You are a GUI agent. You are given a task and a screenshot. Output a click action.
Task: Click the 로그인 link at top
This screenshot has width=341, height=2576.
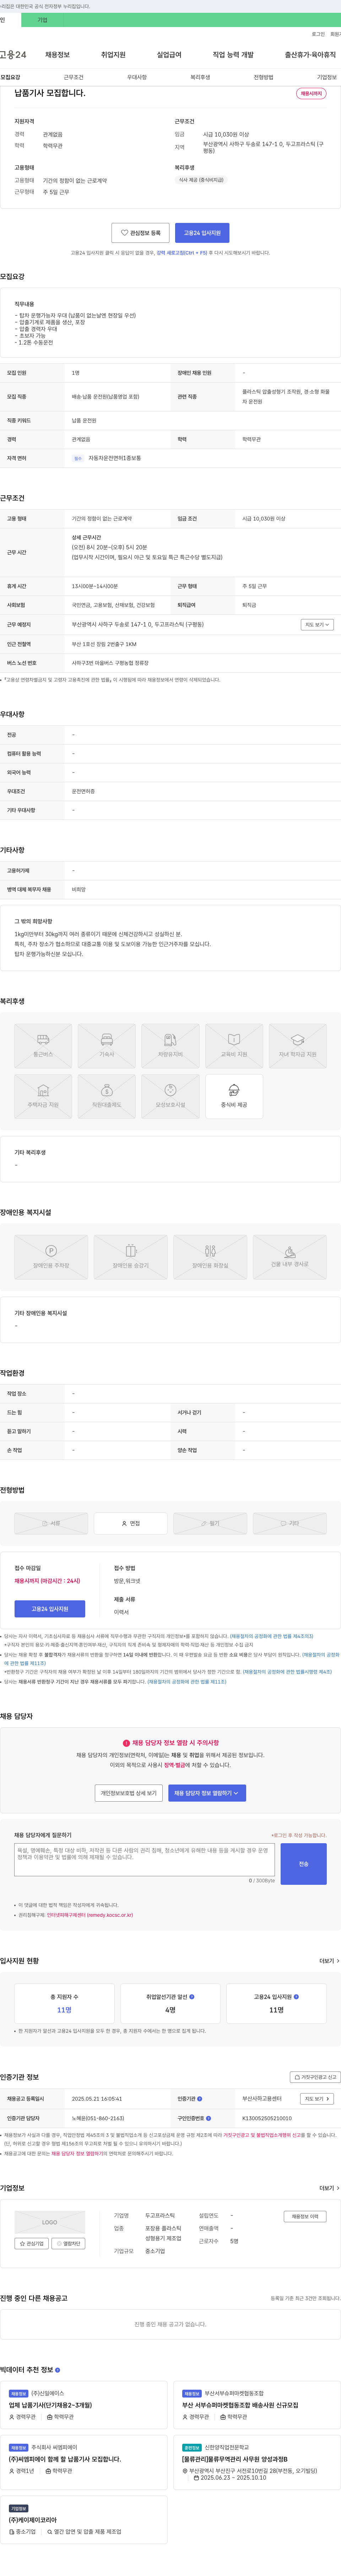[x=318, y=34]
